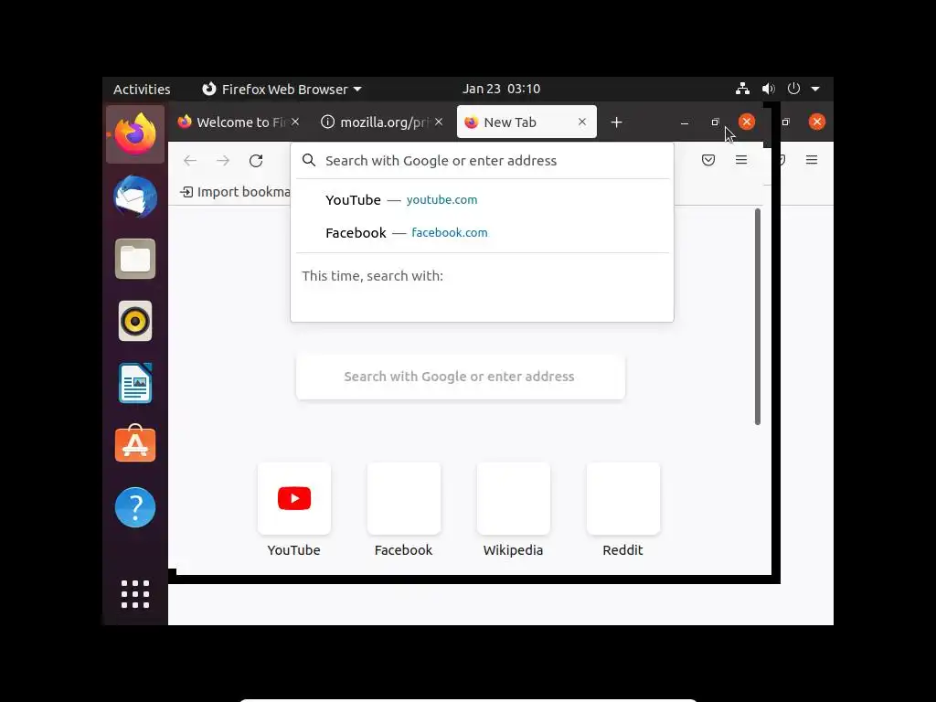
Task: Minimize the front Firefox window
Action: [685, 122]
